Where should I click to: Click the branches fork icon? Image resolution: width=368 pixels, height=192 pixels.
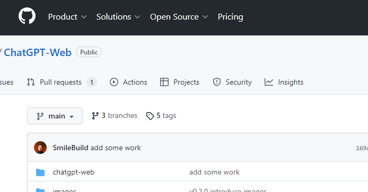[95, 116]
